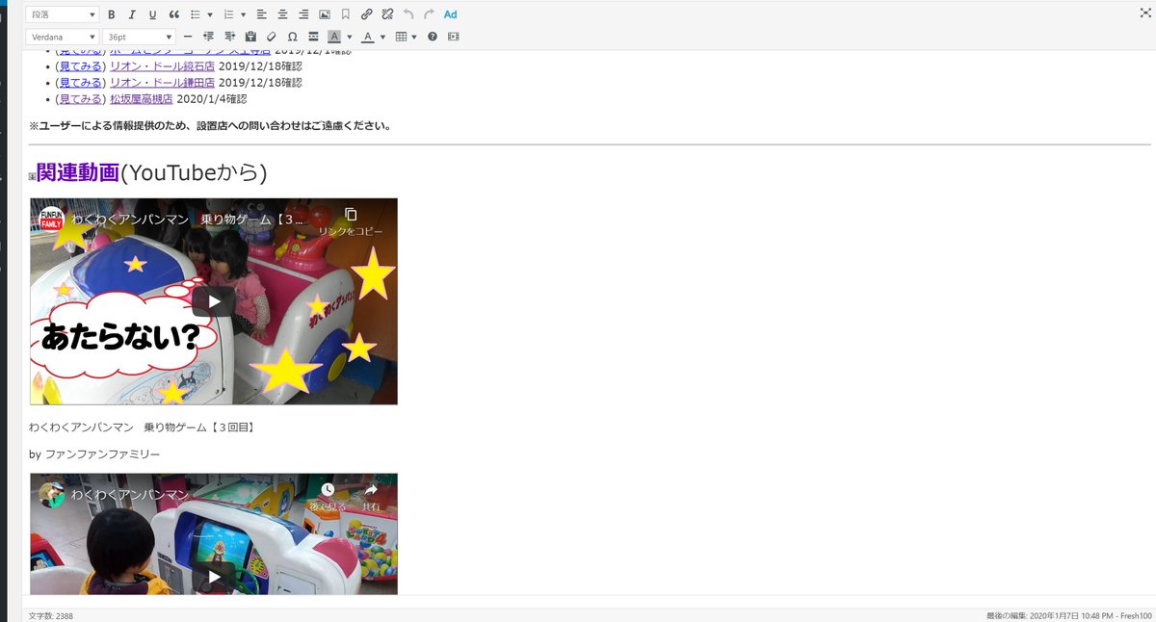Click the insert image icon
1156x622 pixels.
pyautogui.click(x=325, y=14)
